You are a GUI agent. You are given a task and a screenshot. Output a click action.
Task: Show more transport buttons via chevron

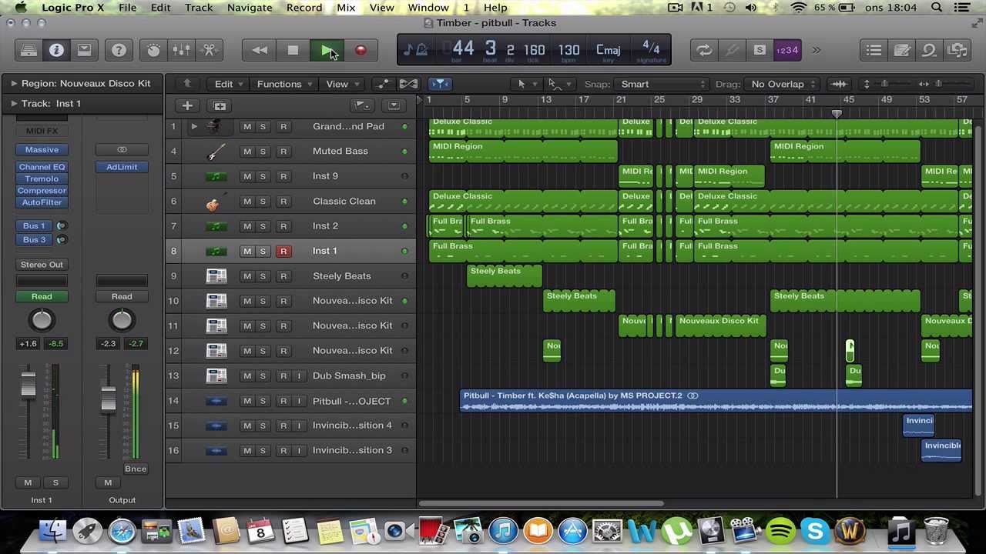coord(816,50)
